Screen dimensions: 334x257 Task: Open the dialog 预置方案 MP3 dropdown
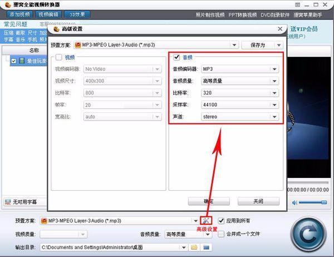pos(234,45)
